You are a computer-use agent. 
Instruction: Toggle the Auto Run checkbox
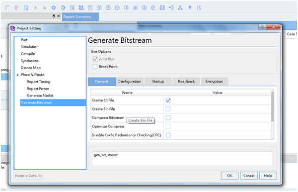(95, 59)
